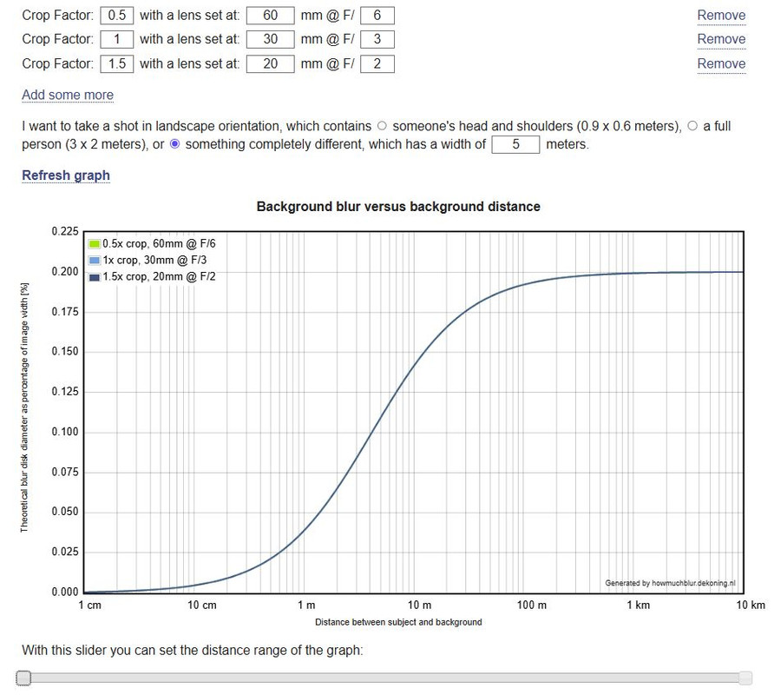Image resolution: width=774 pixels, height=695 pixels.
Task: Click legend text 1.5x crop, 20mm @ F/2
Action: (x=159, y=277)
